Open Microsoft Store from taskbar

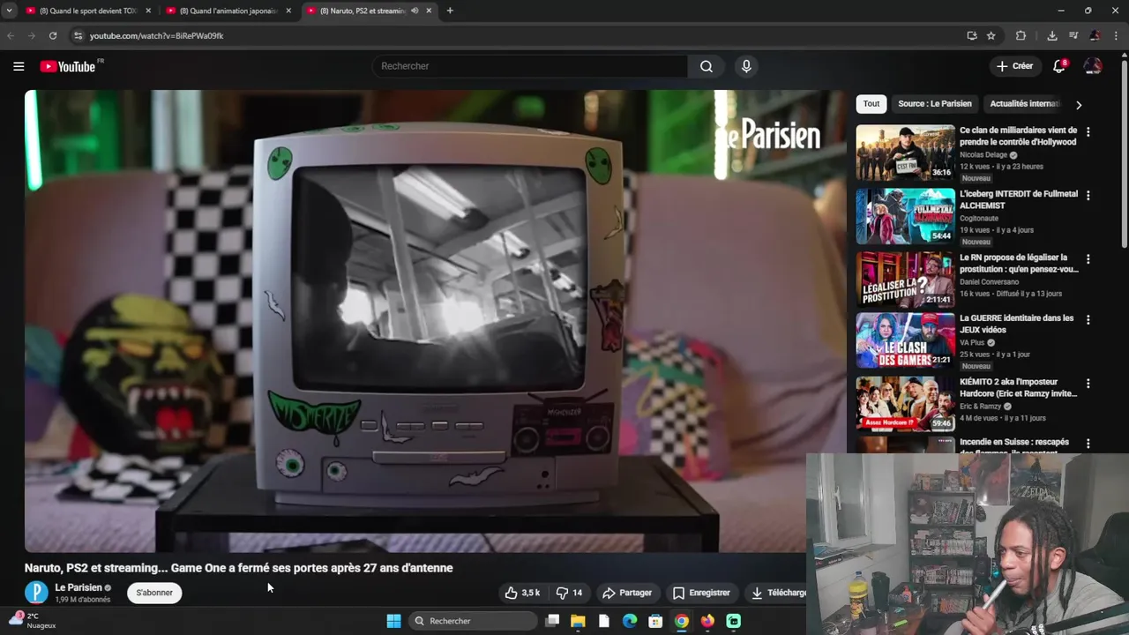655,621
